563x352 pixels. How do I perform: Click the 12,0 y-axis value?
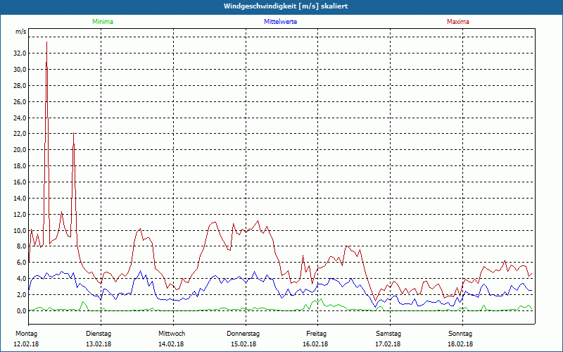click(x=20, y=215)
